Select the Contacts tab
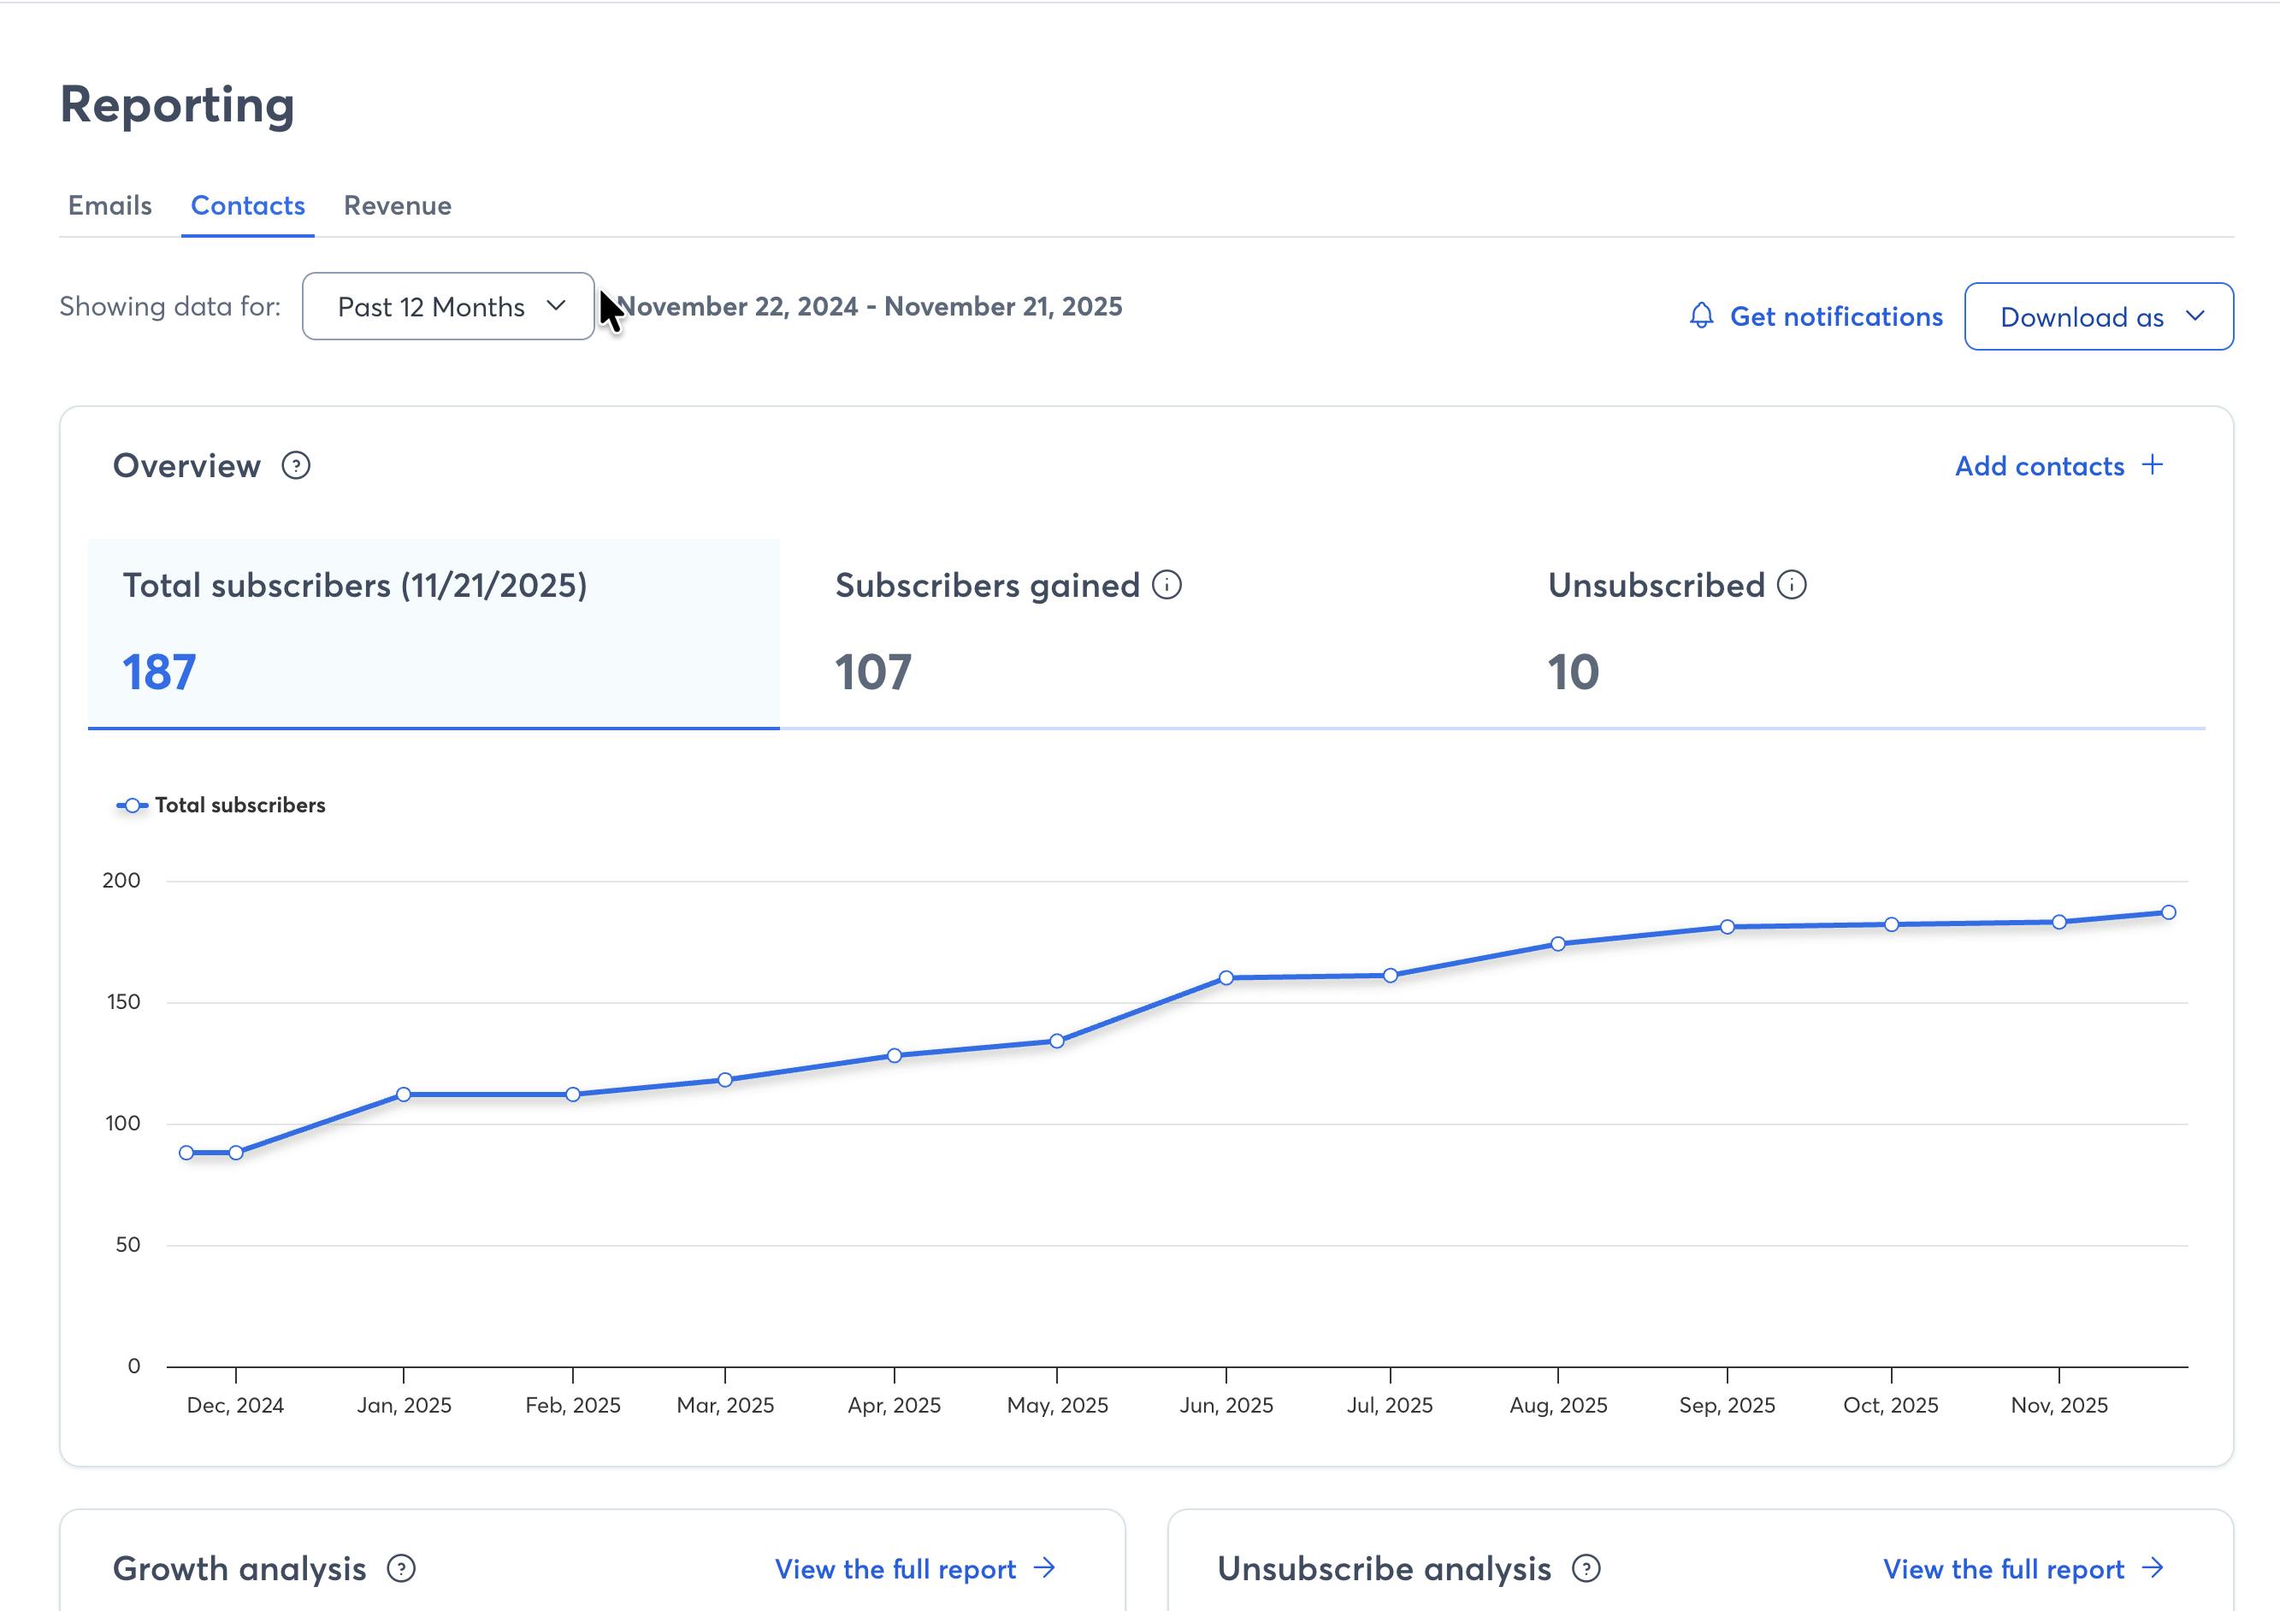Image resolution: width=2280 pixels, height=1611 pixels. [247, 205]
